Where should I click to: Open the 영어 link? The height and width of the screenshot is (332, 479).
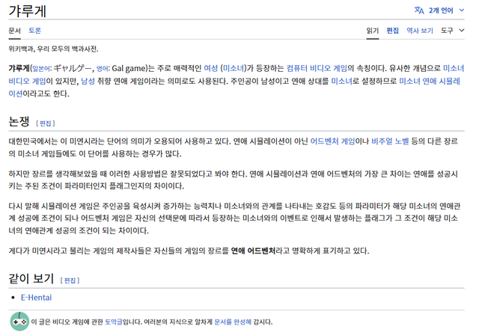pyautogui.click(x=103, y=69)
